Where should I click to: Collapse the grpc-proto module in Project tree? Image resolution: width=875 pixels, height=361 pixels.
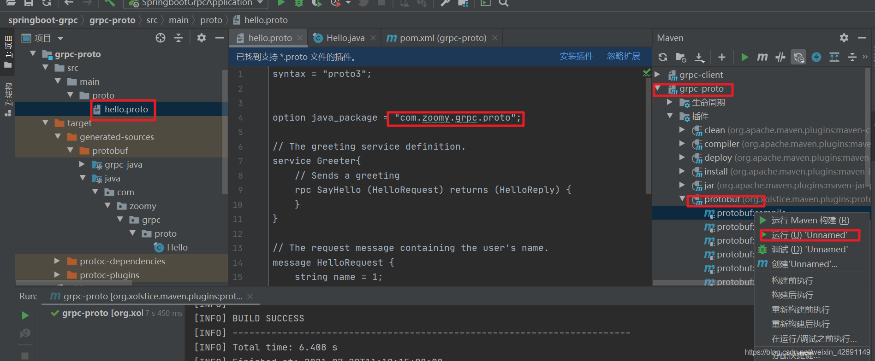pos(33,54)
